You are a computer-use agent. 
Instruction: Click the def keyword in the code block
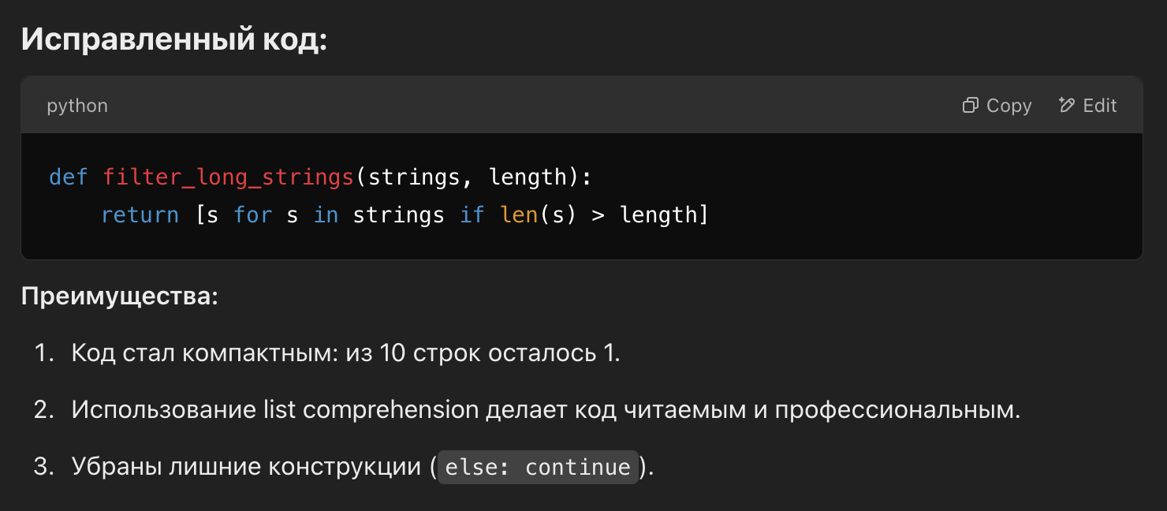click(x=67, y=177)
